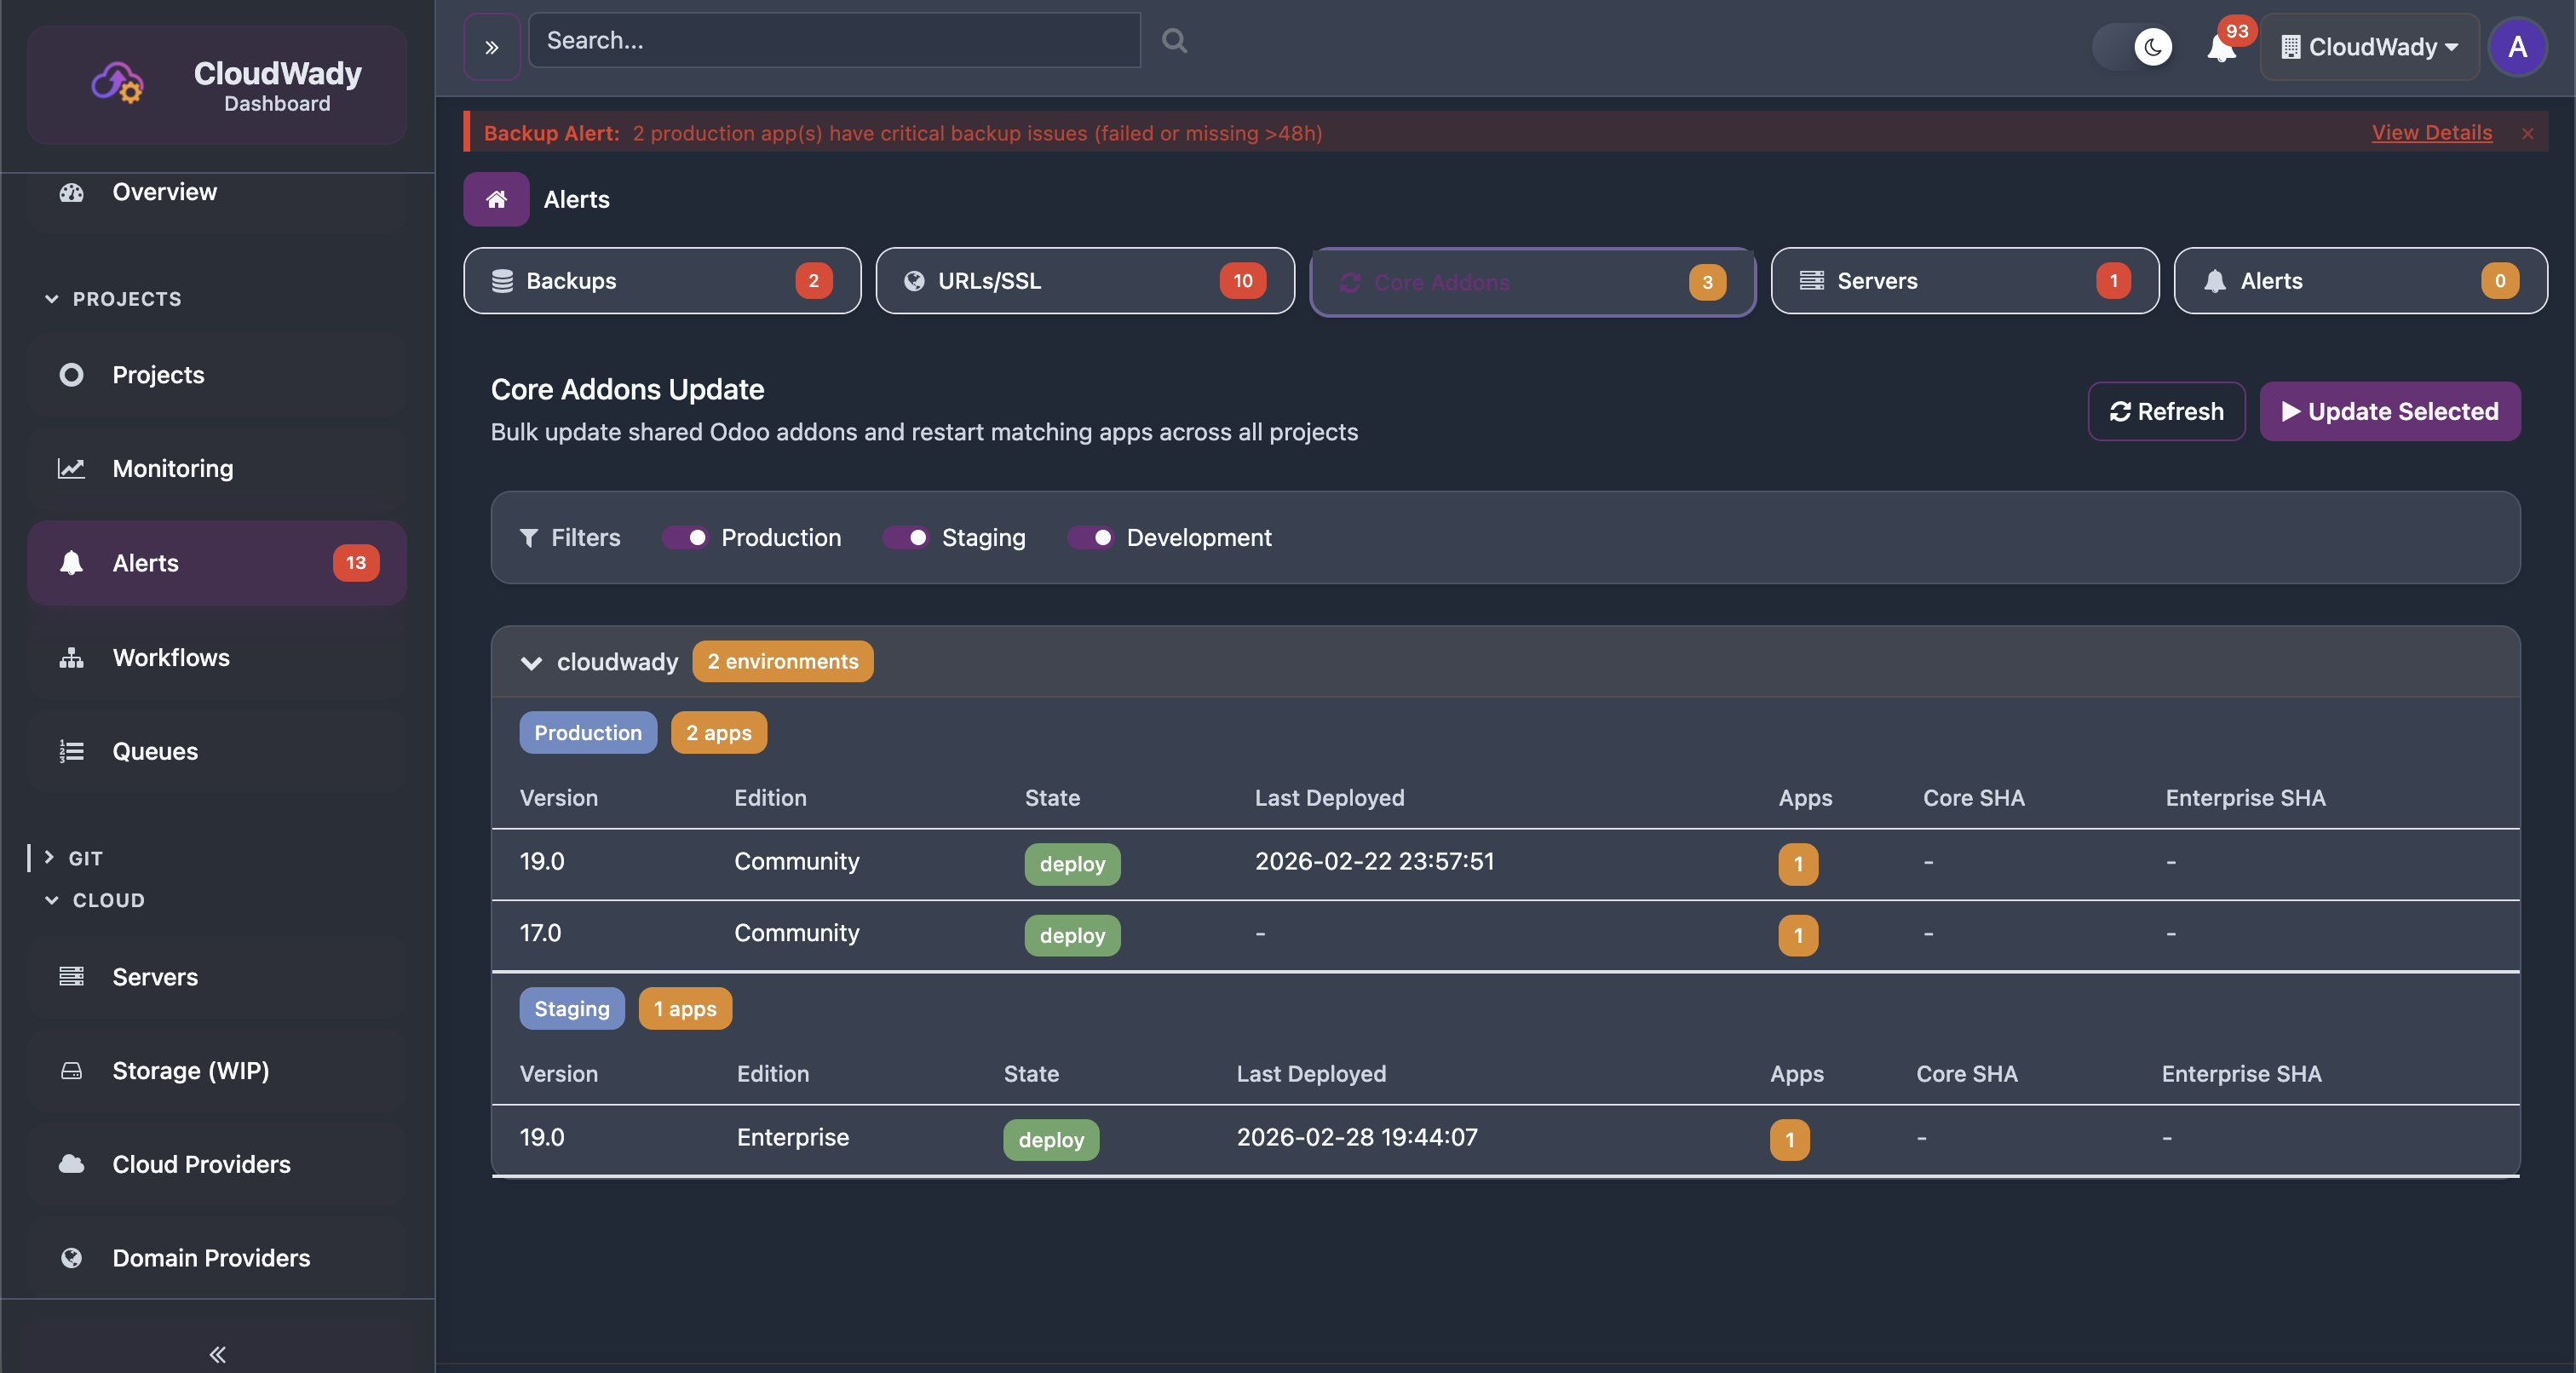The image size is (2576, 1373).
Task: Open View Details for backup alert
Action: (x=2432, y=132)
